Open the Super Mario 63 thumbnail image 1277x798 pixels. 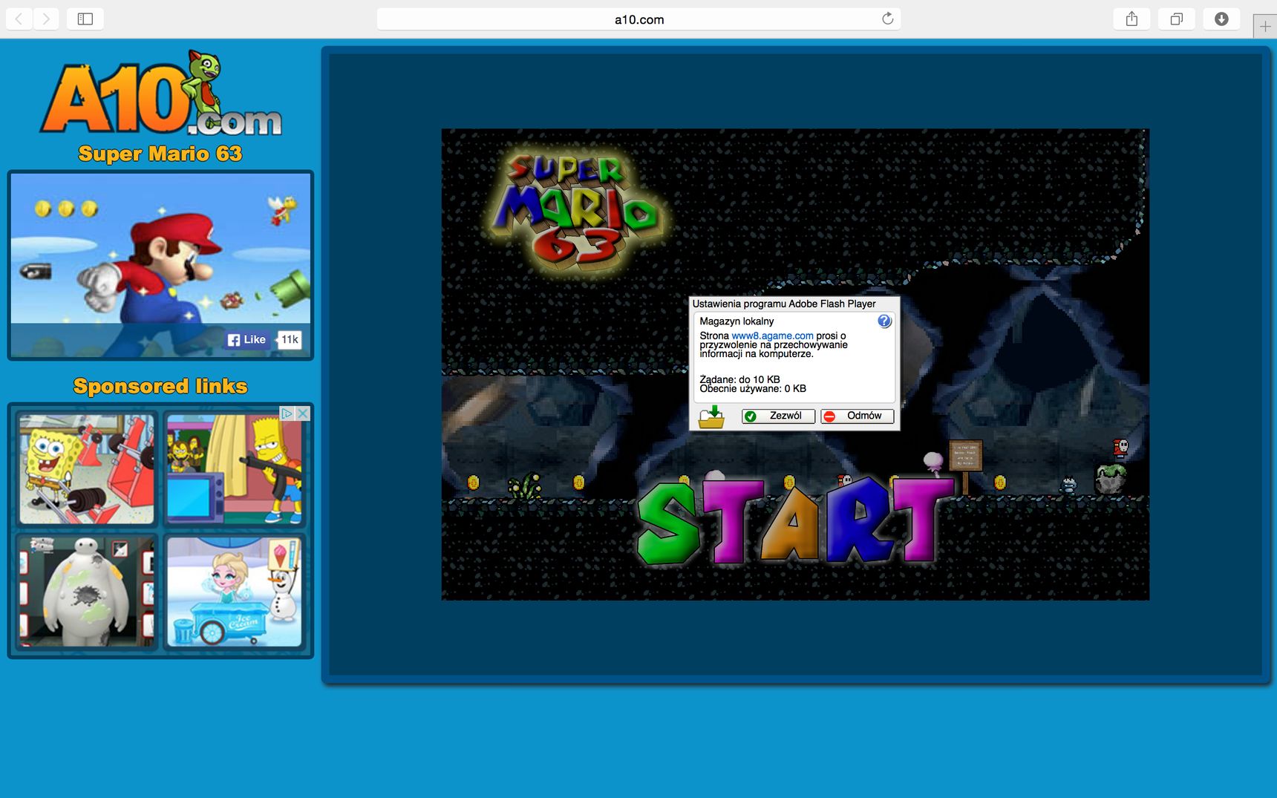pos(160,265)
